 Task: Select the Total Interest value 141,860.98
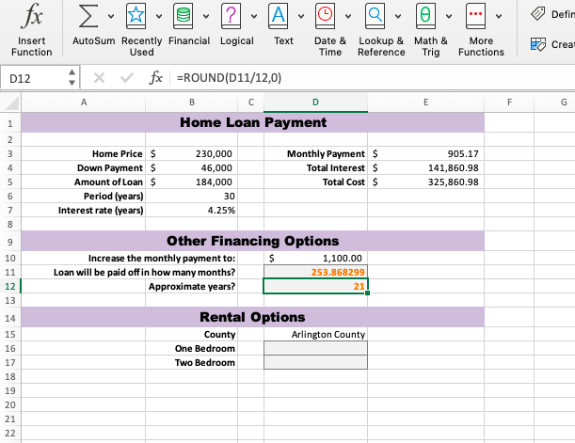click(x=425, y=167)
